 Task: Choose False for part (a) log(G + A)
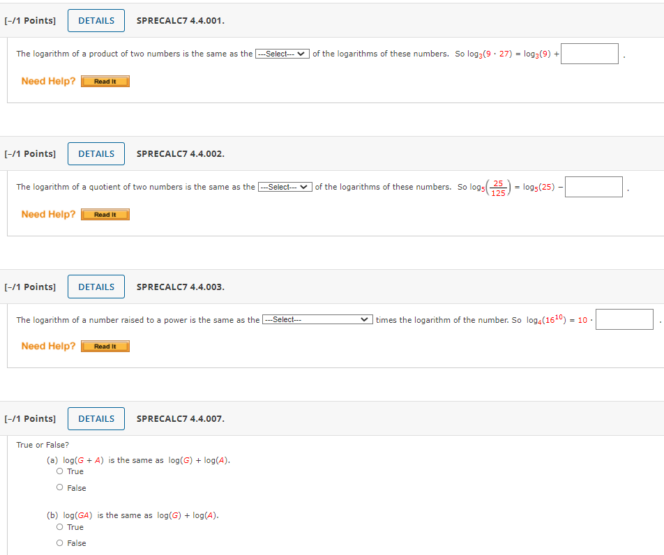pyautogui.click(x=60, y=488)
